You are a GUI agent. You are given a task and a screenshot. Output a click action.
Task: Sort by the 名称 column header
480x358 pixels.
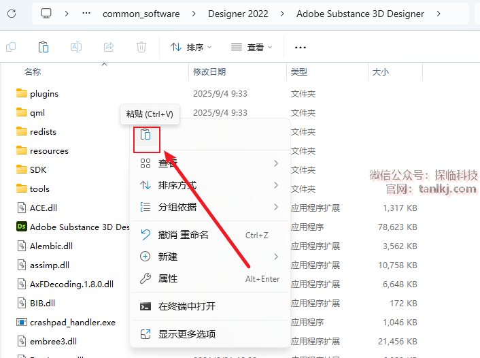tap(33, 72)
